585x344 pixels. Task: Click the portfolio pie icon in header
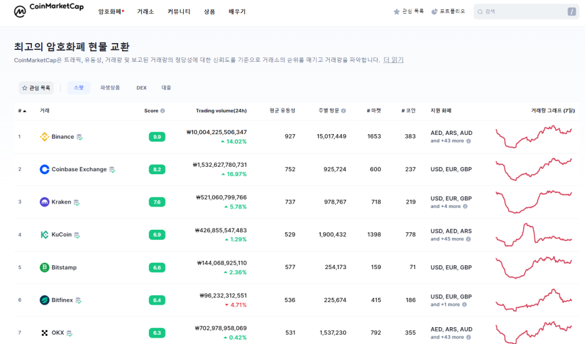(434, 12)
